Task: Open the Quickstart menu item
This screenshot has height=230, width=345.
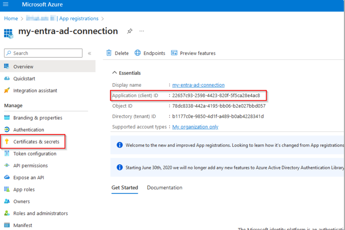Action: tap(48, 79)
